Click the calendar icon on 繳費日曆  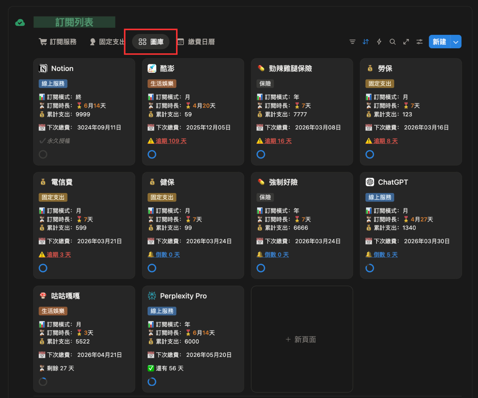pos(181,42)
